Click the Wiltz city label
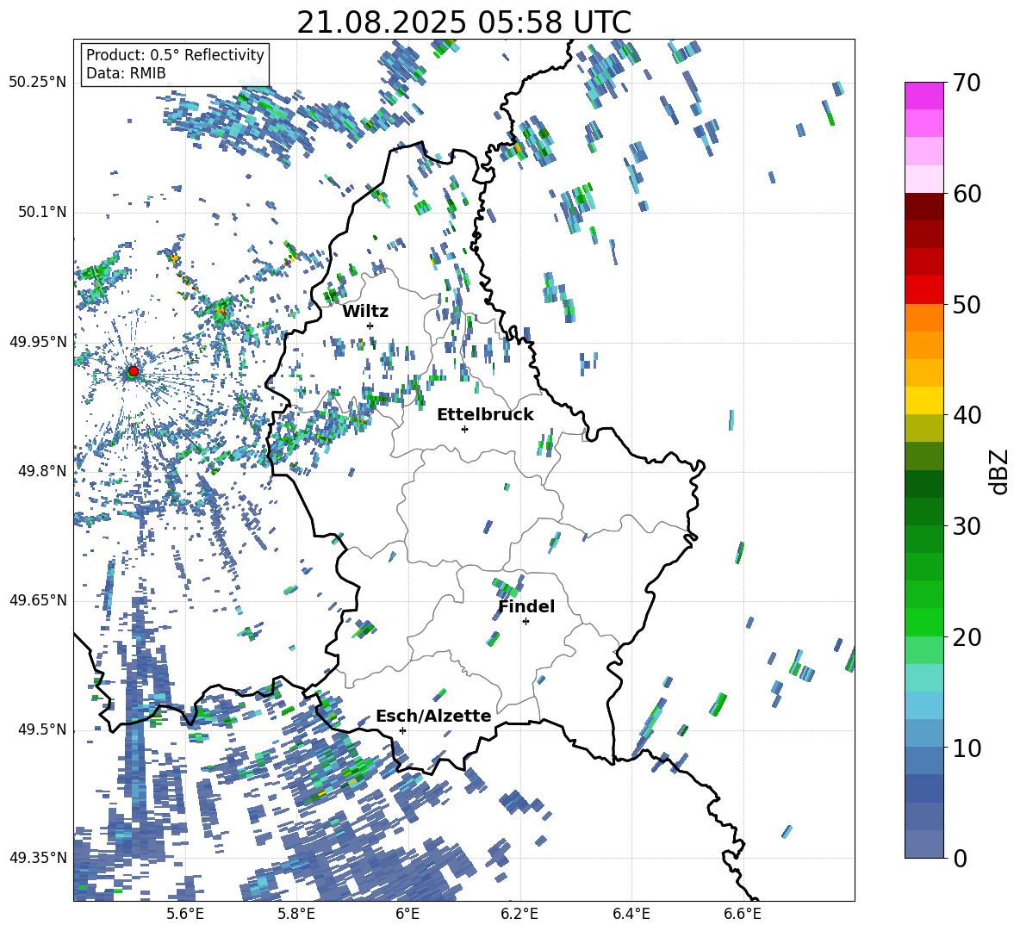Screen dimensions: 1020x931 tap(365, 312)
